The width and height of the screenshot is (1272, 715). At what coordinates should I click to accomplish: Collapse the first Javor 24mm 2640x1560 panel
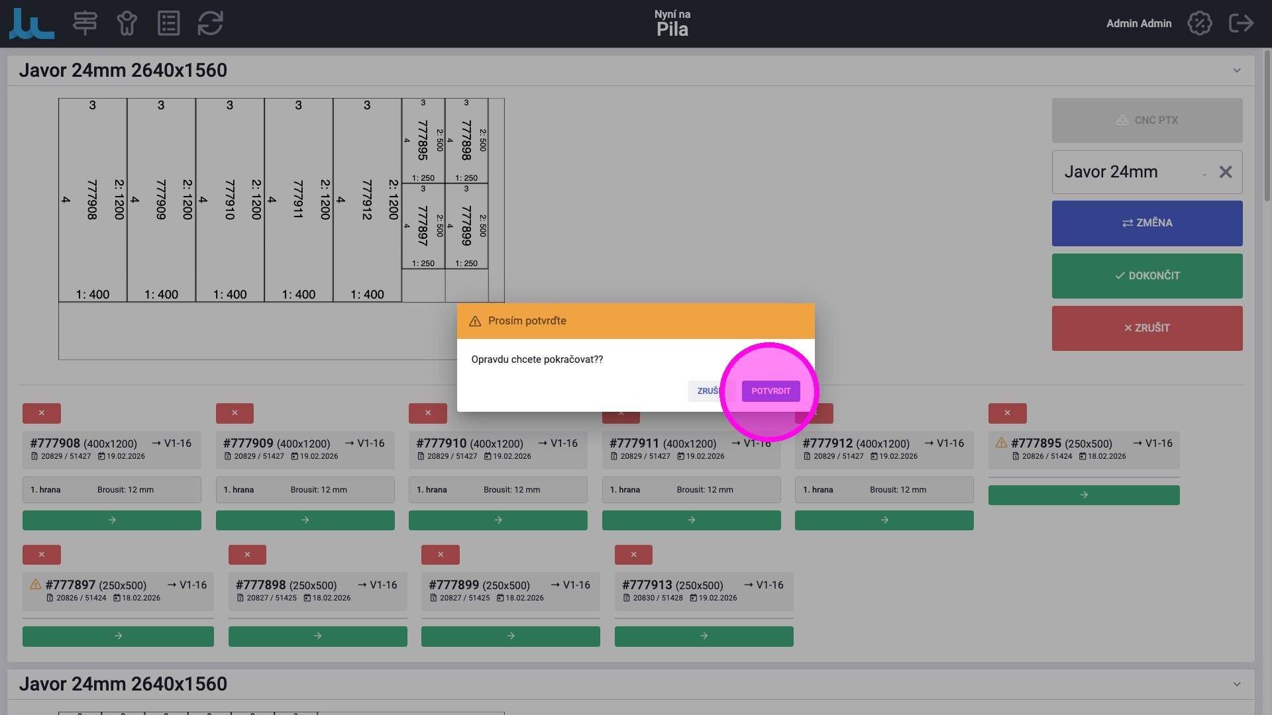click(x=1236, y=71)
